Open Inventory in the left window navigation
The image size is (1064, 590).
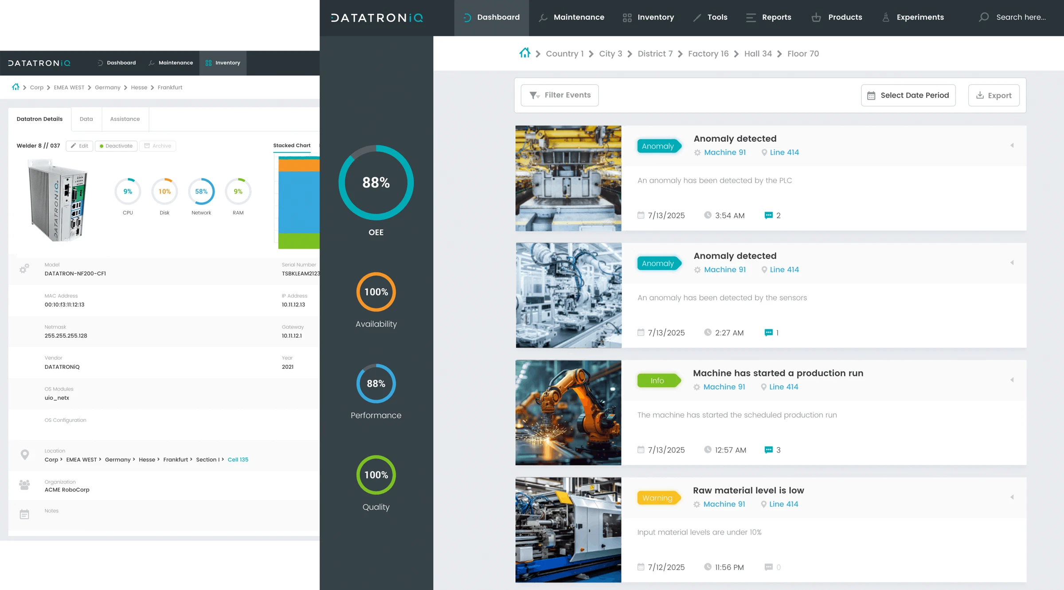(x=223, y=63)
